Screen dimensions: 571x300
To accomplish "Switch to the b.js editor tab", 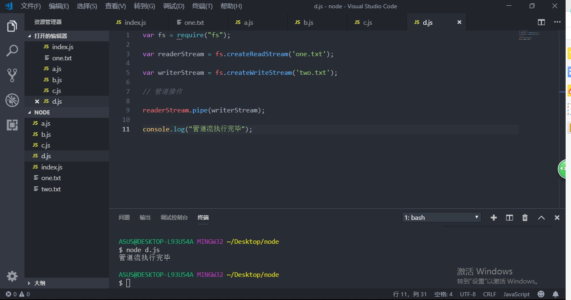I will [x=318, y=22].
